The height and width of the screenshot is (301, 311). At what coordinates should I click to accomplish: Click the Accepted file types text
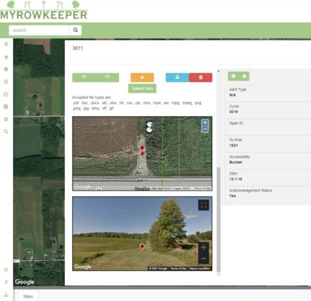(91, 97)
